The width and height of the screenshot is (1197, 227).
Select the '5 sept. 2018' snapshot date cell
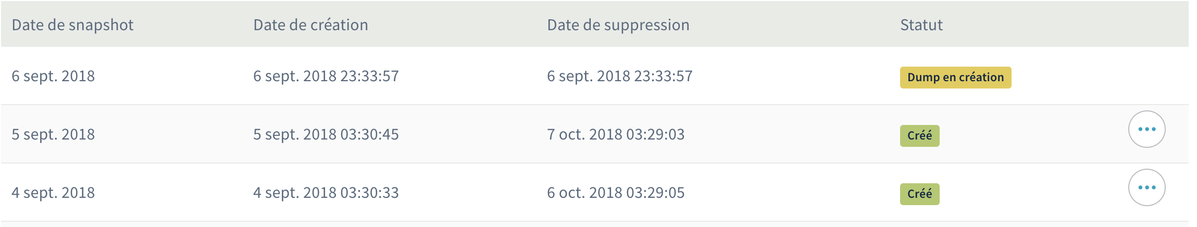pos(53,134)
